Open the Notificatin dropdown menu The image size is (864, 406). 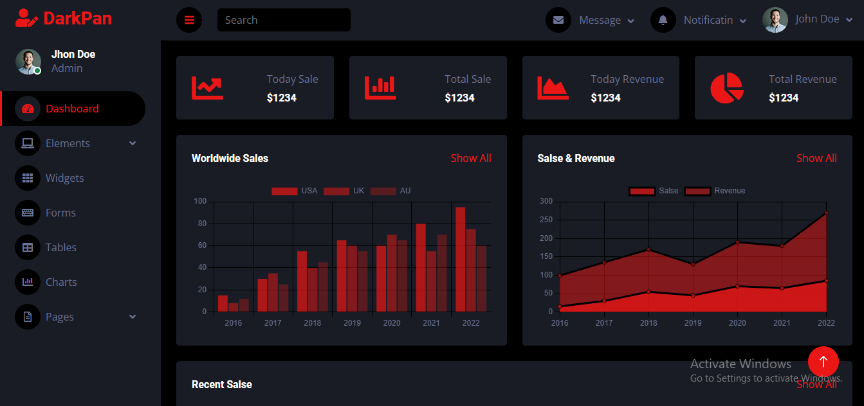coord(715,20)
